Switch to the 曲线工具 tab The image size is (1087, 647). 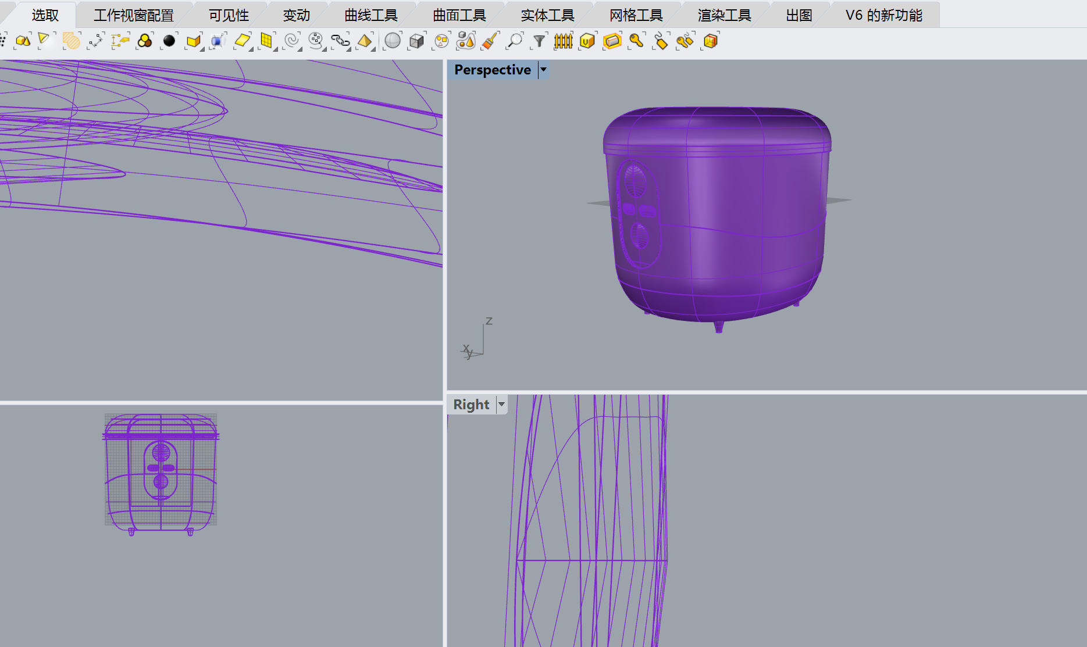pyautogui.click(x=370, y=16)
